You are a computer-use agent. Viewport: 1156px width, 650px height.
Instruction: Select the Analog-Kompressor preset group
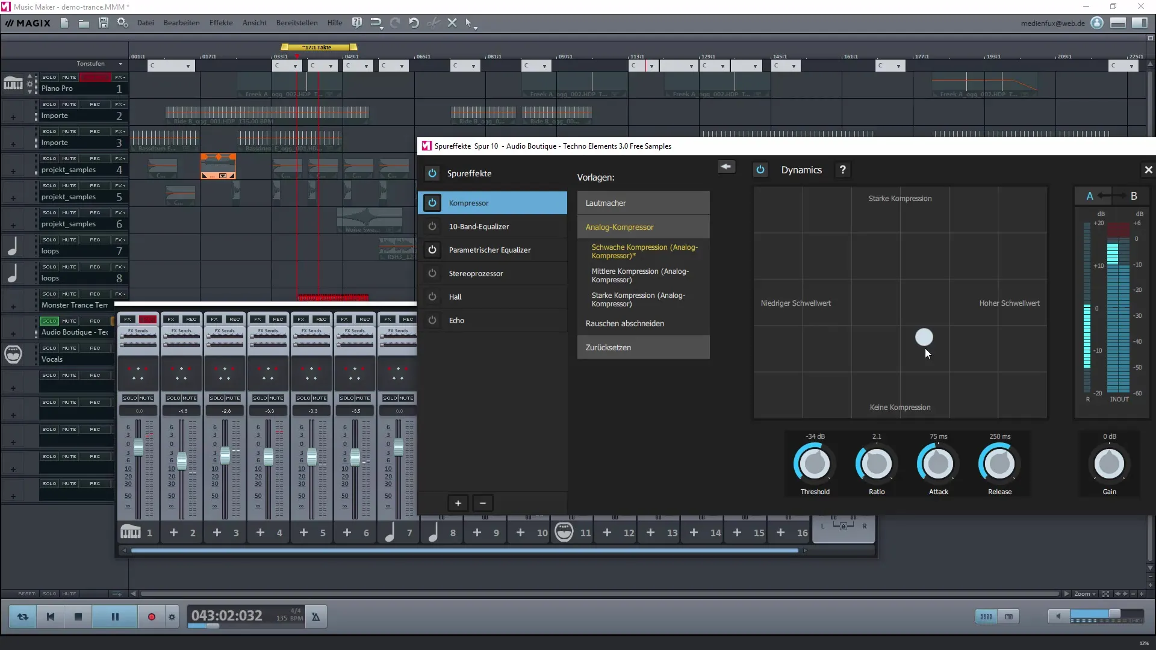pos(643,227)
